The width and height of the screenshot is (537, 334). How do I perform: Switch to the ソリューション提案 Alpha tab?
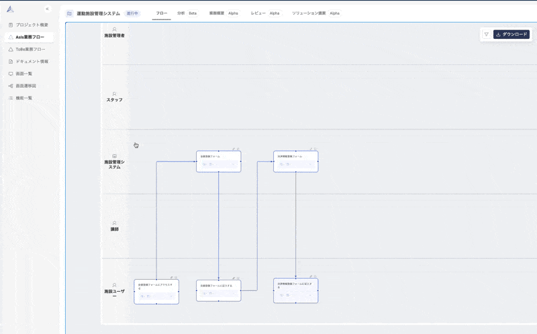tap(315, 13)
